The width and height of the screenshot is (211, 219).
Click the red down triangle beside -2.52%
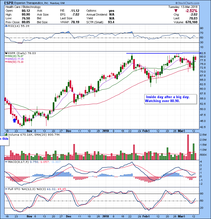pyautogui.click(x=176, y=11)
